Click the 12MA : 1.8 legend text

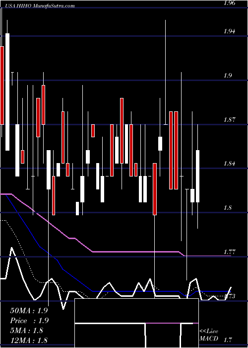(29, 341)
